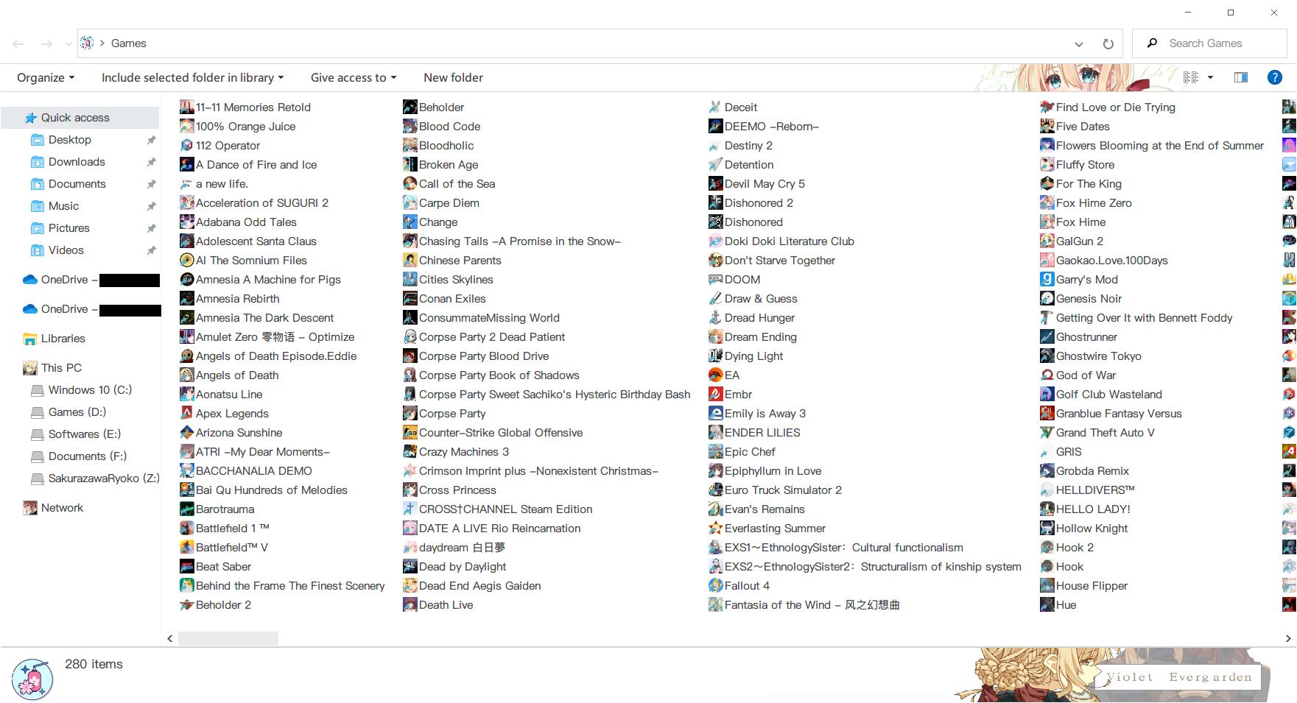Screen dimensions: 1297x703
Task: Click the Grand Theft Auto V icon
Action: click(x=1047, y=433)
